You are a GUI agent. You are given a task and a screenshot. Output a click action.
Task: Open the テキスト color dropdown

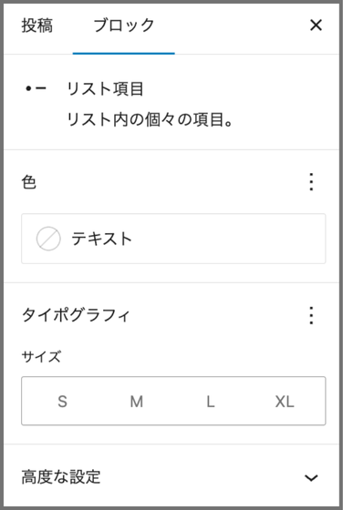173,239
